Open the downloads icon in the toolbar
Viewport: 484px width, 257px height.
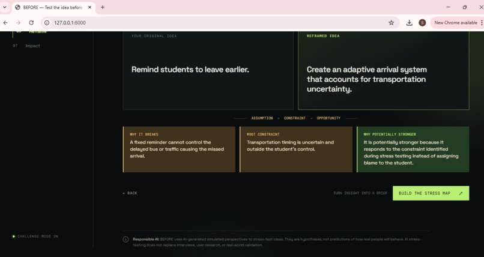coord(409,23)
